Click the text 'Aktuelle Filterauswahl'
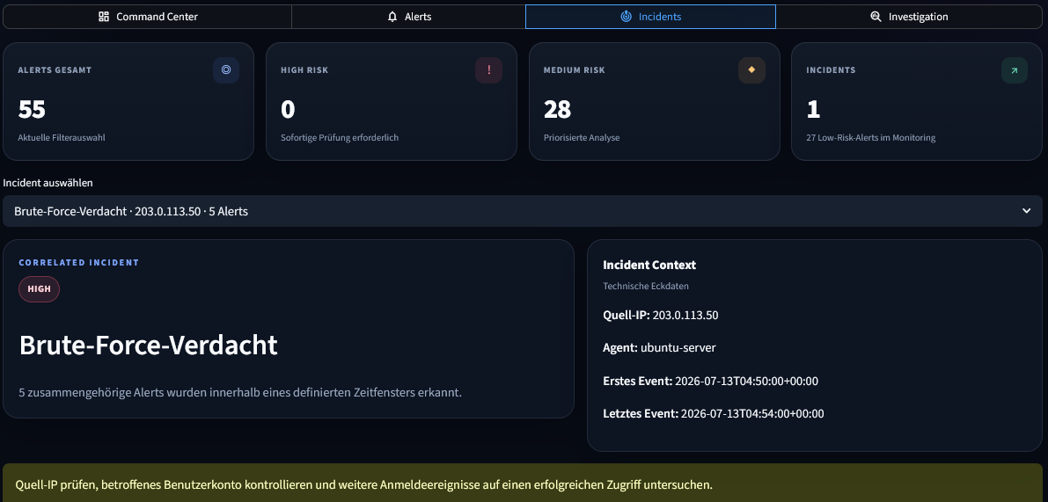 click(x=62, y=138)
